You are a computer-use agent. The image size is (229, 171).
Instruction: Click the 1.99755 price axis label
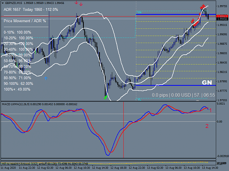click(222, 6)
